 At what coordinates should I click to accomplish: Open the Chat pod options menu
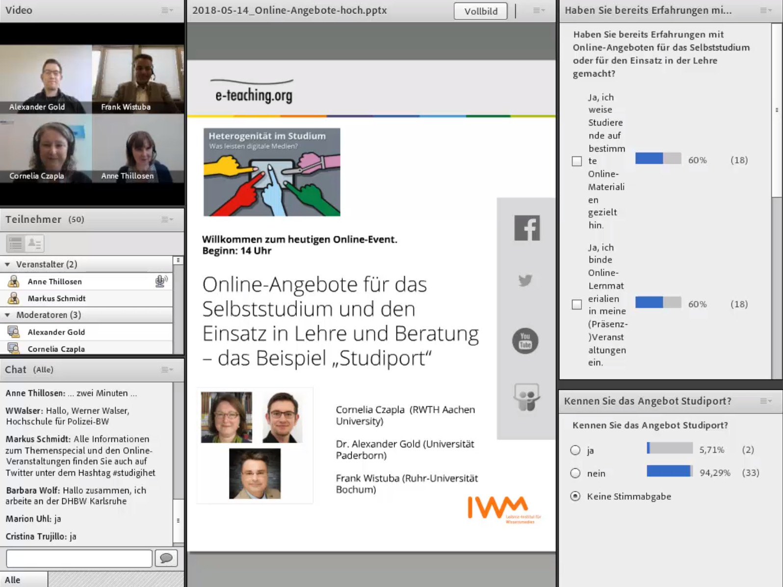point(167,370)
